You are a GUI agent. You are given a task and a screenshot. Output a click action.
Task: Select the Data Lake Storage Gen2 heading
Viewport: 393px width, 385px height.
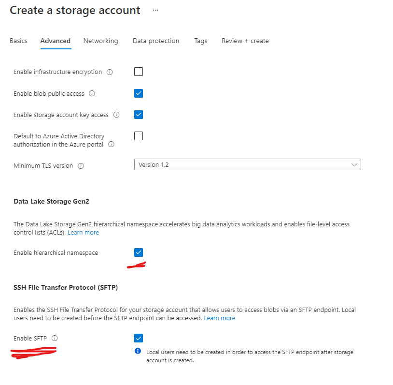point(51,201)
